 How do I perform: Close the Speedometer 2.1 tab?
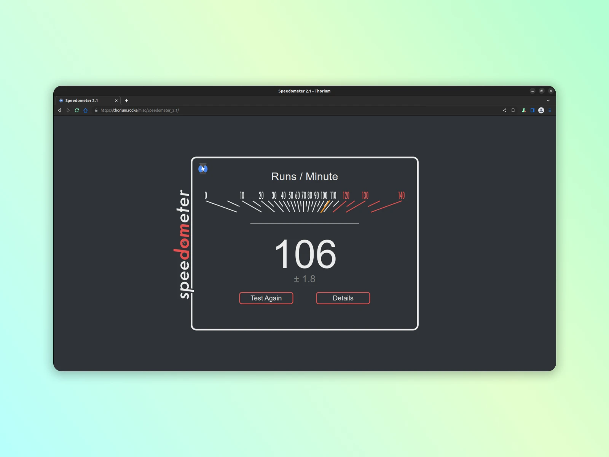116,101
